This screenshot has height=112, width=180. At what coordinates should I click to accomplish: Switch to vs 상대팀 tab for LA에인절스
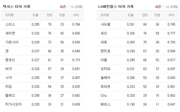172,7
